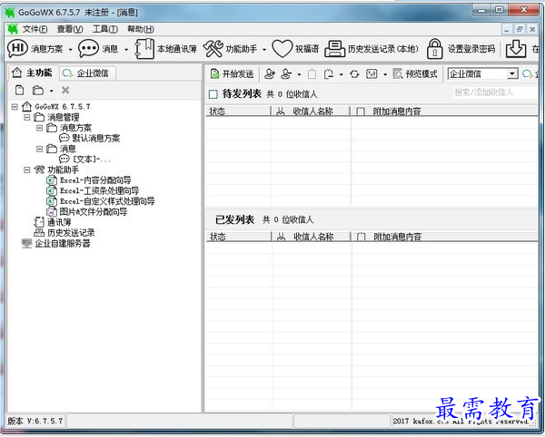
Task: Collapse the 消息 tree folder
Action: pos(40,149)
